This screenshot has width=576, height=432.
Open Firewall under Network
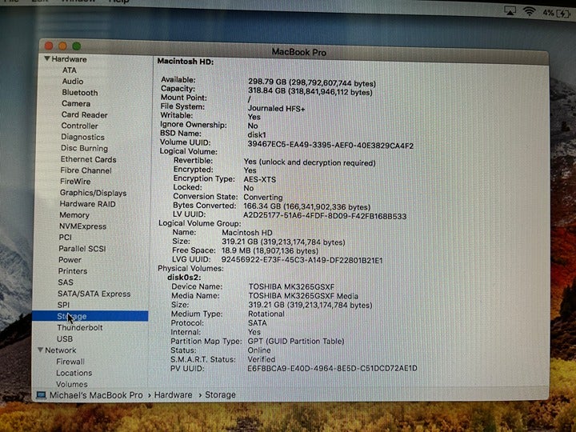pos(70,362)
